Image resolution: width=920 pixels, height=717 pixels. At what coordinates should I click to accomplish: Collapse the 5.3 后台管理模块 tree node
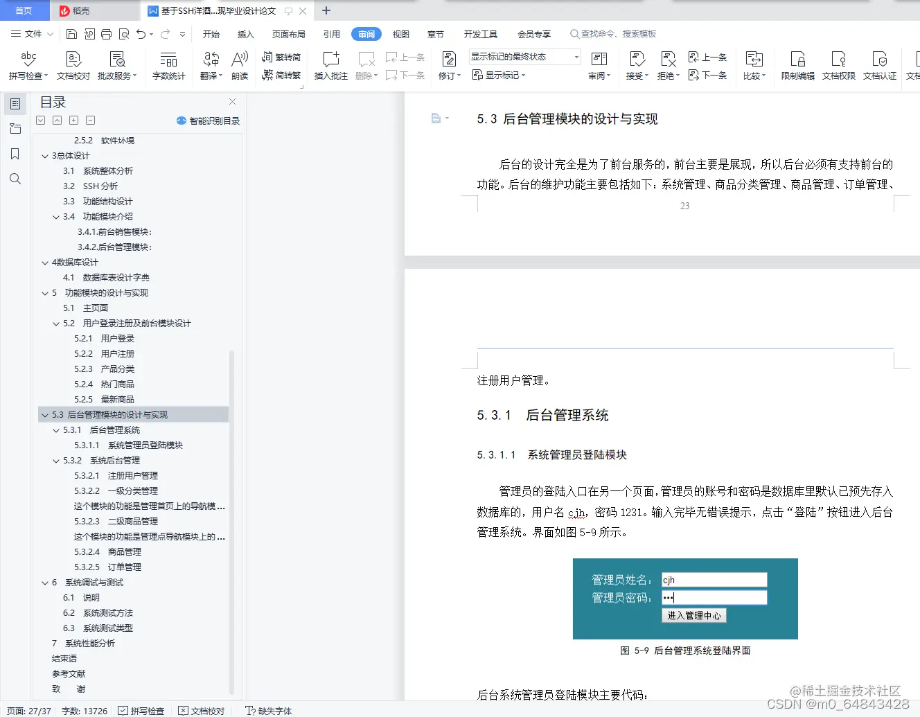[x=44, y=414]
